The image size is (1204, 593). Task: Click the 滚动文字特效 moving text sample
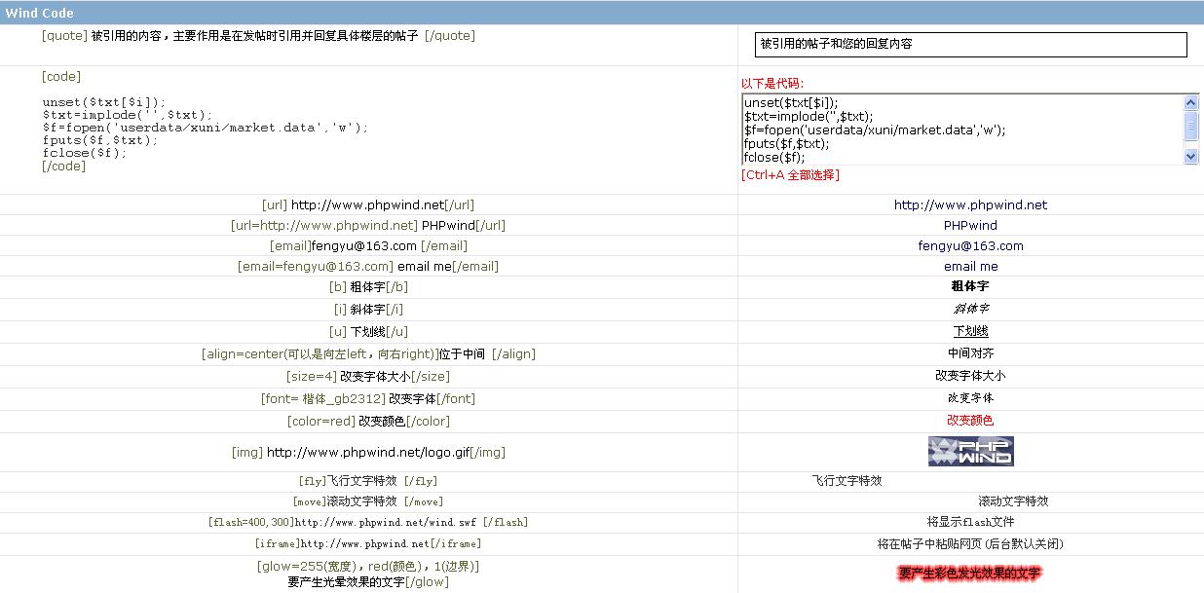(x=1013, y=501)
